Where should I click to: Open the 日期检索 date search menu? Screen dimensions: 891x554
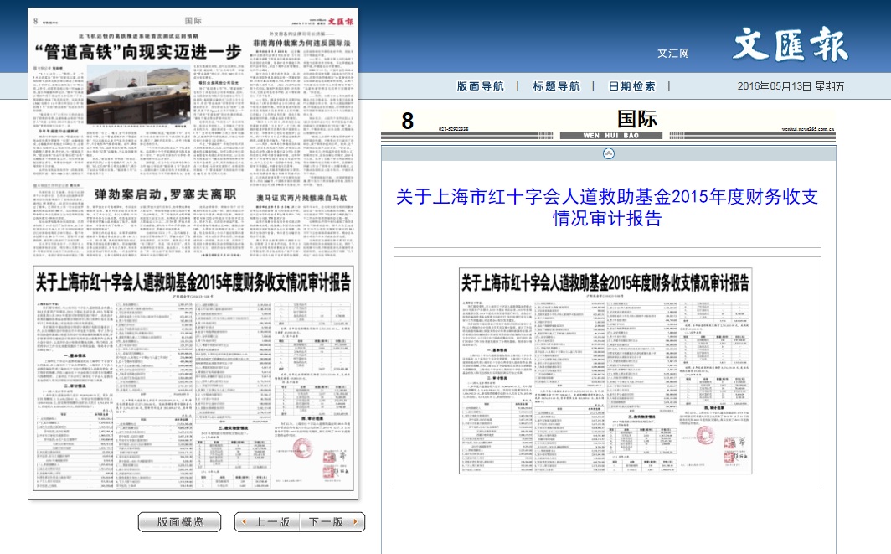click(x=632, y=86)
